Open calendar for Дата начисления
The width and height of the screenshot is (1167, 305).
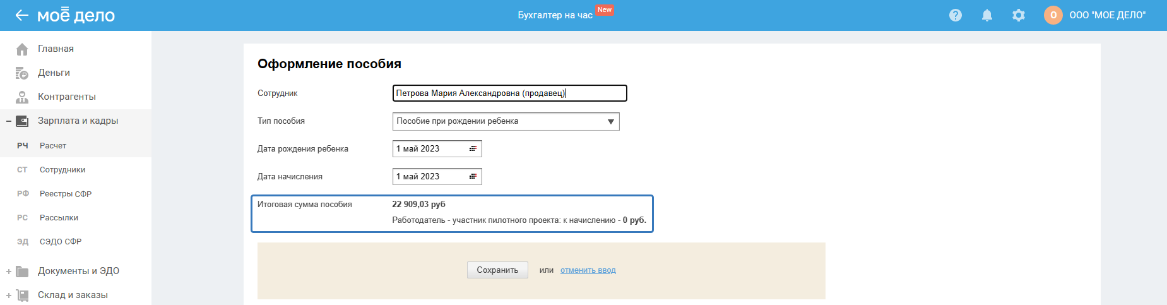[x=473, y=176]
